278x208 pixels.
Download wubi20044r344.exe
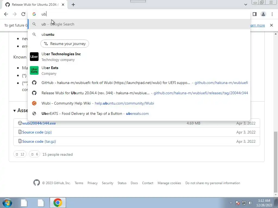(x=39, y=123)
